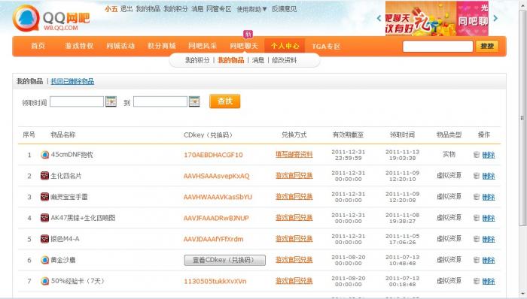
Task: Click the 查找 search button
Action: 225,101
